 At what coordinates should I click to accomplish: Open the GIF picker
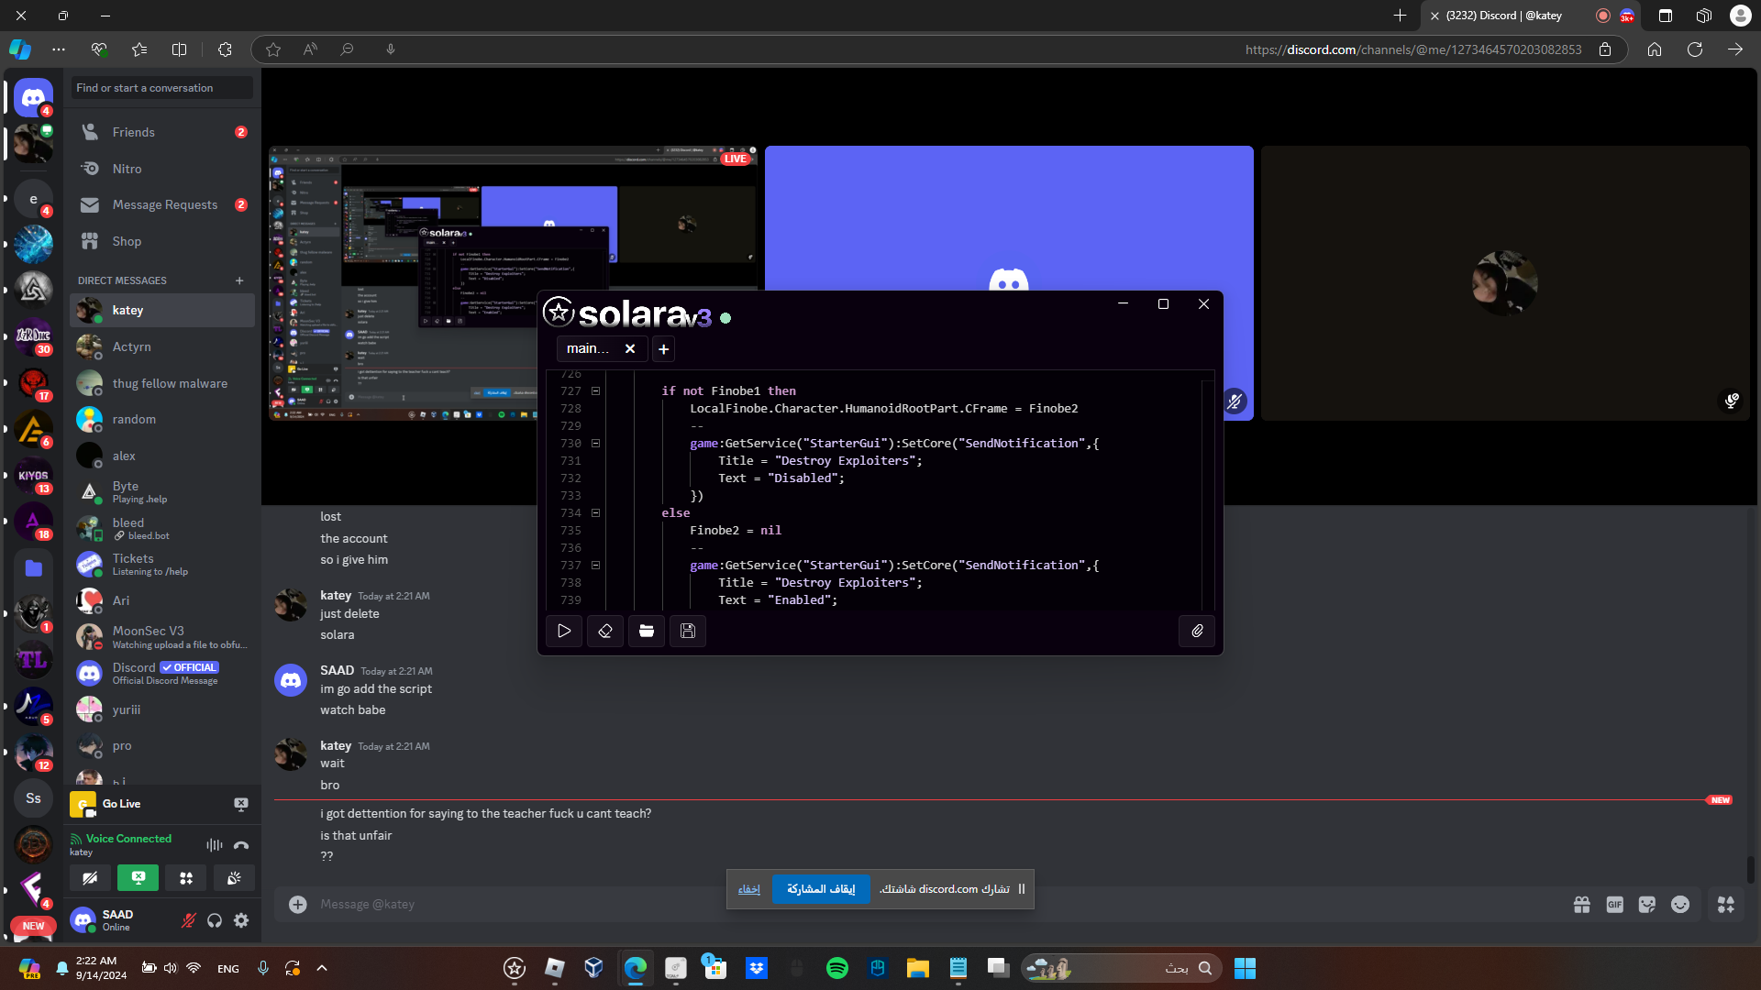pyautogui.click(x=1615, y=905)
